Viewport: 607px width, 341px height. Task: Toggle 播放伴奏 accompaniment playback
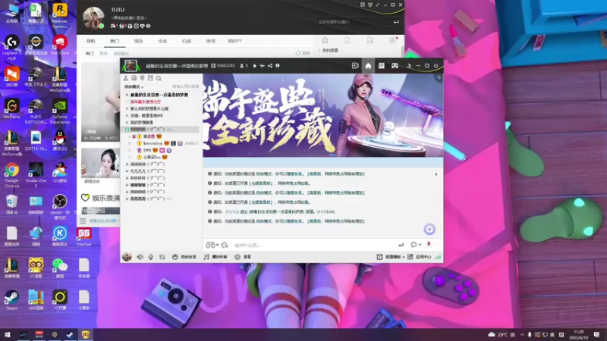[215, 257]
